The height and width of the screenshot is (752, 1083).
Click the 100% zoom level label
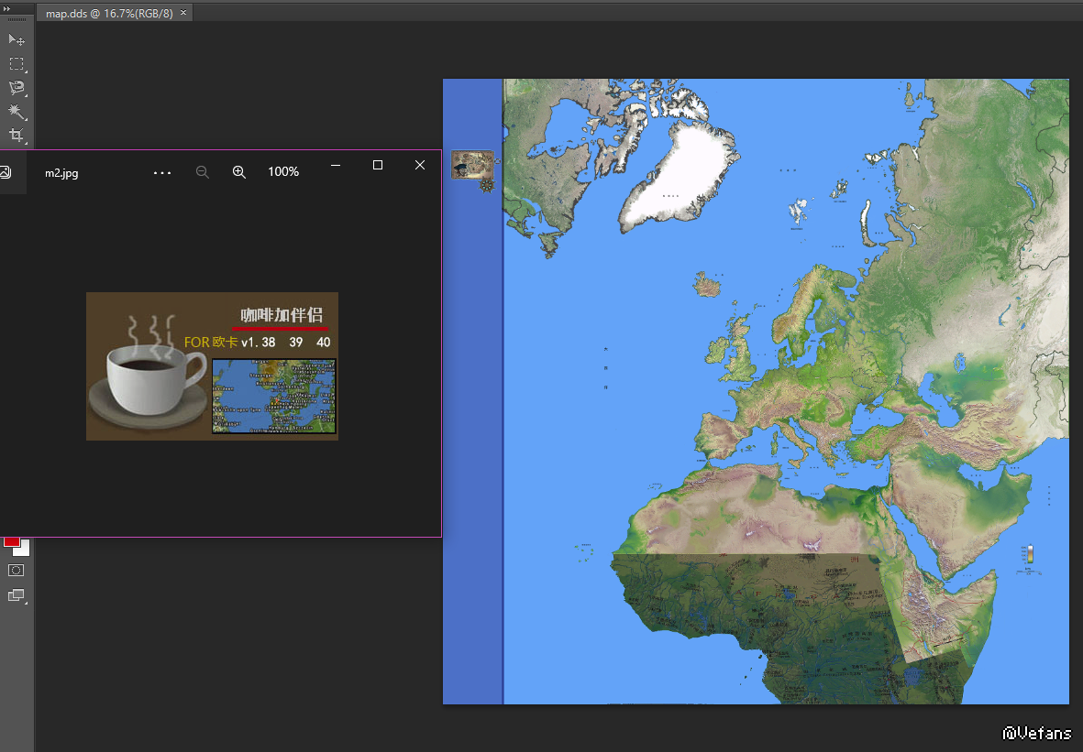[x=283, y=172]
